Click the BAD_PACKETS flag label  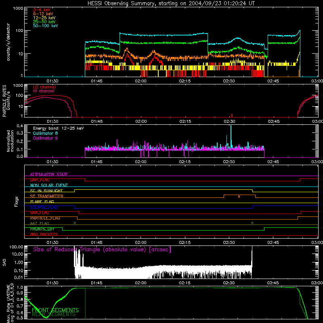44,234
